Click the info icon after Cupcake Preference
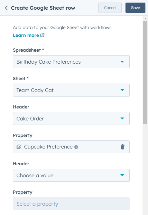 click(76, 147)
